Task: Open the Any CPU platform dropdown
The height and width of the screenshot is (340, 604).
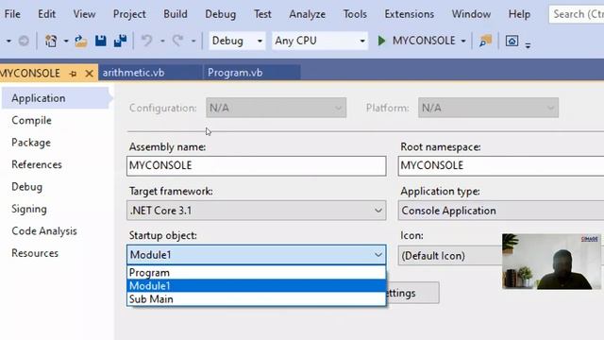Action: [320, 41]
